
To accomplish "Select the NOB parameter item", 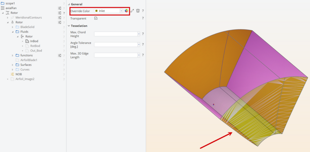I will 19,74.
